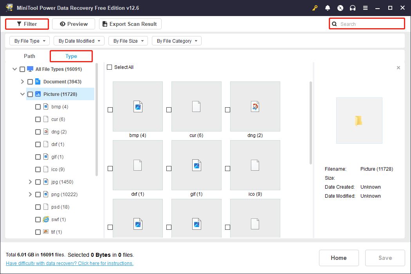Open support with the headphones icon

point(353,7)
